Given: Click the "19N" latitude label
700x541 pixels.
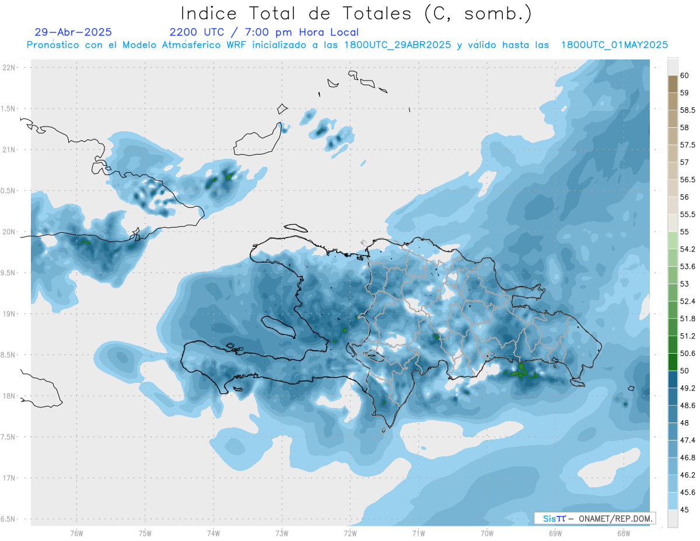Looking at the screenshot, I should pyautogui.click(x=9, y=314).
